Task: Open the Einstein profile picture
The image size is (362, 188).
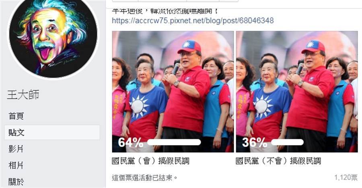Action: [x=53, y=37]
